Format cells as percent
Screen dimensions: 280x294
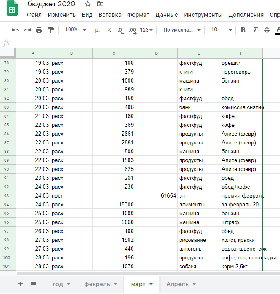109,30
